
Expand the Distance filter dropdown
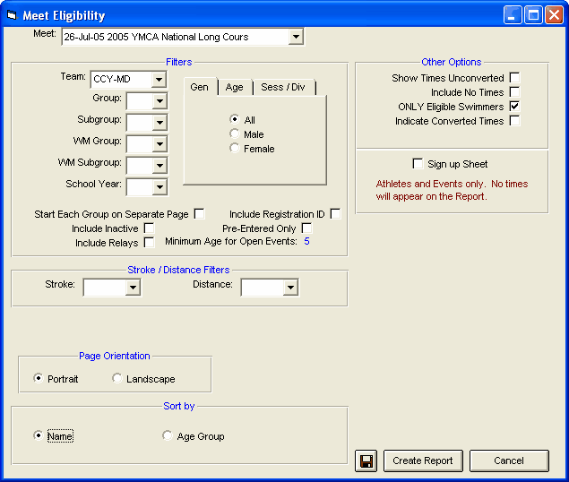click(x=290, y=288)
